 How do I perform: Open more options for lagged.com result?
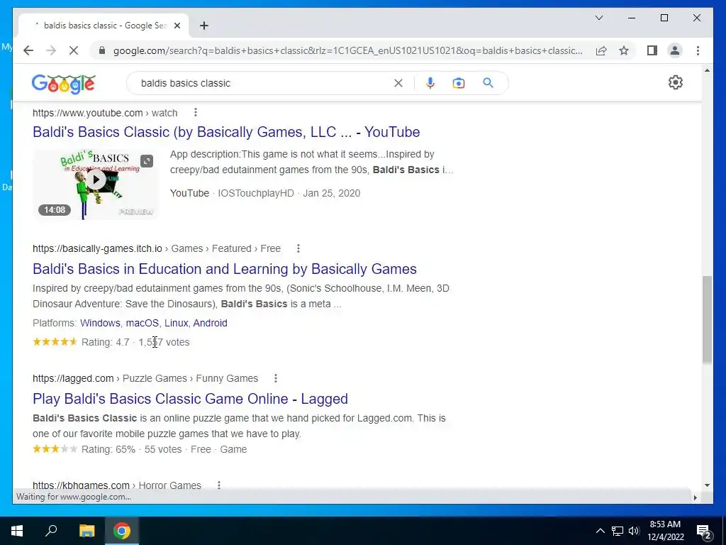click(276, 378)
